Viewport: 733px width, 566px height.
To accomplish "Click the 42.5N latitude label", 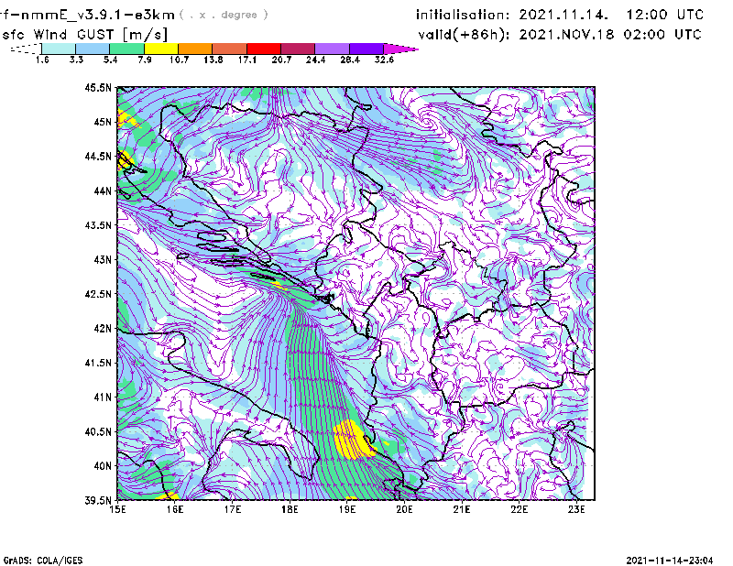I will (98, 294).
